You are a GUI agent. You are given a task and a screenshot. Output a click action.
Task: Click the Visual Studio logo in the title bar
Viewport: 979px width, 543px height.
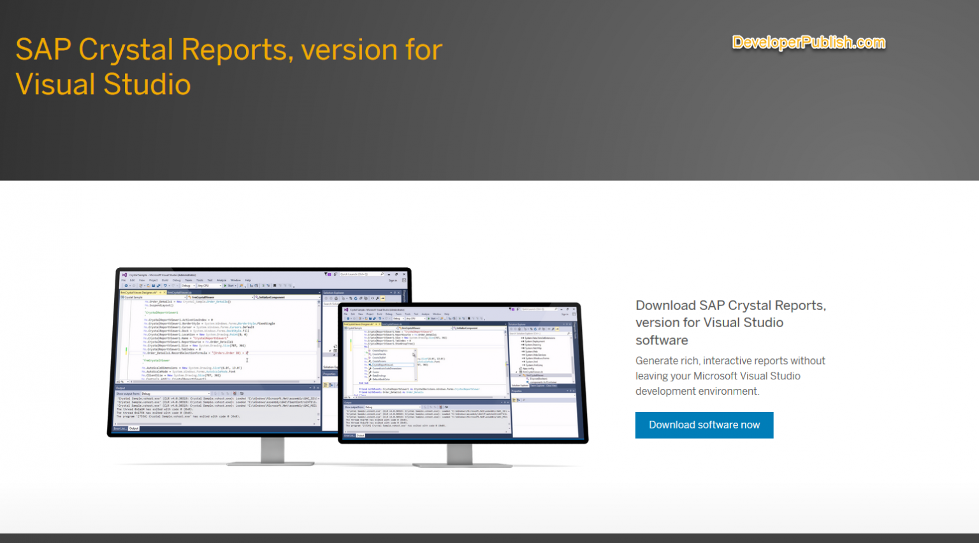(124, 274)
